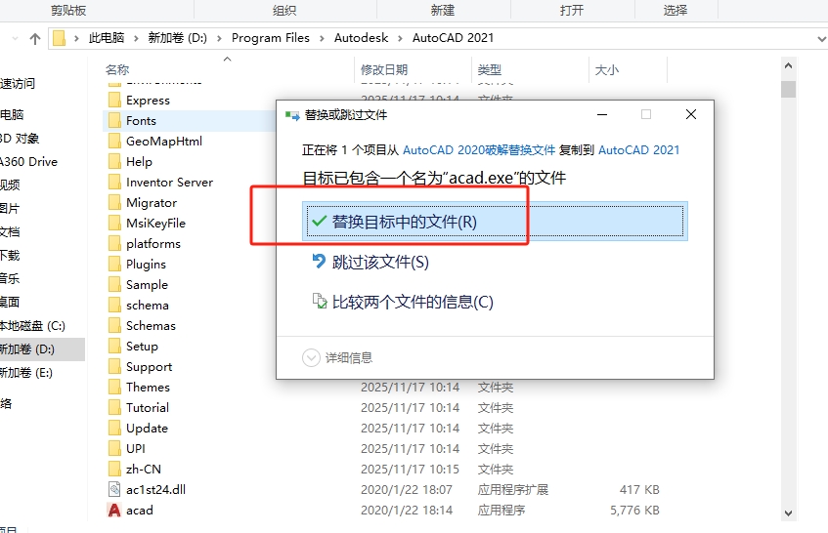The image size is (828, 533).
Task: Sort by 修改日期 column header
Action: [x=384, y=69]
